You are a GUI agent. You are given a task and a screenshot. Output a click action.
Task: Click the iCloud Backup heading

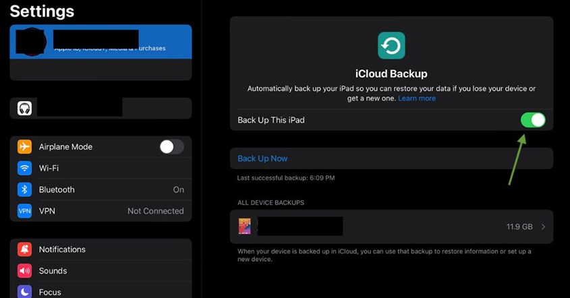point(391,73)
